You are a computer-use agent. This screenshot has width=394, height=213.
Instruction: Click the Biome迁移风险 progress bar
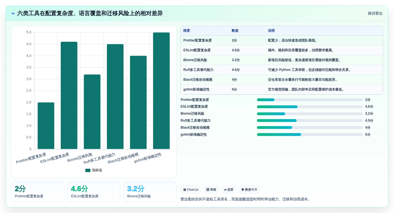(310, 114)
